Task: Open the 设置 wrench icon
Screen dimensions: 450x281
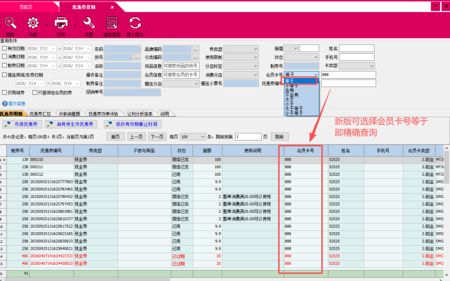Action: 89,23
